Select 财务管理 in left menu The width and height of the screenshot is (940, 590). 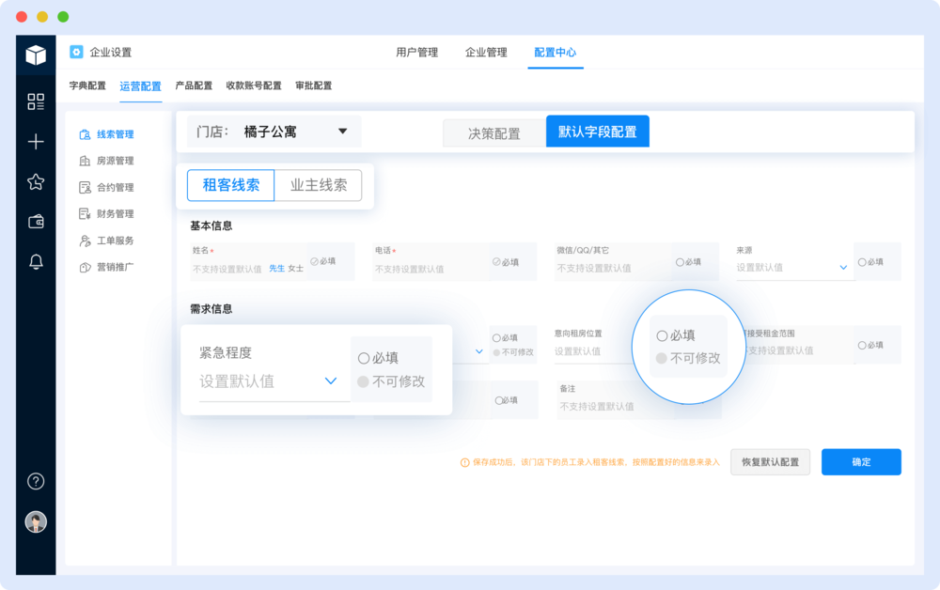(x=115, y=214)
